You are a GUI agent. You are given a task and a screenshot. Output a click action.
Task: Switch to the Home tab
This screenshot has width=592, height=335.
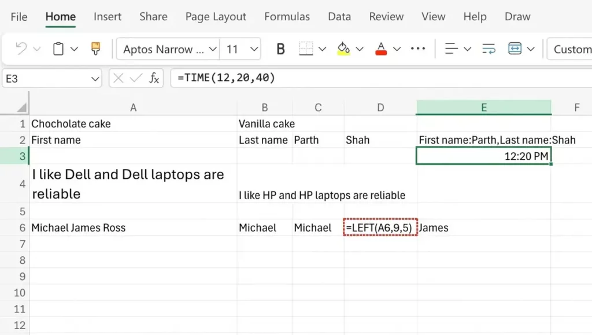[x=60, y=17]
